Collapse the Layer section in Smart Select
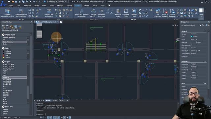Screen dimensions: 211x119 [x=3, y=62]
